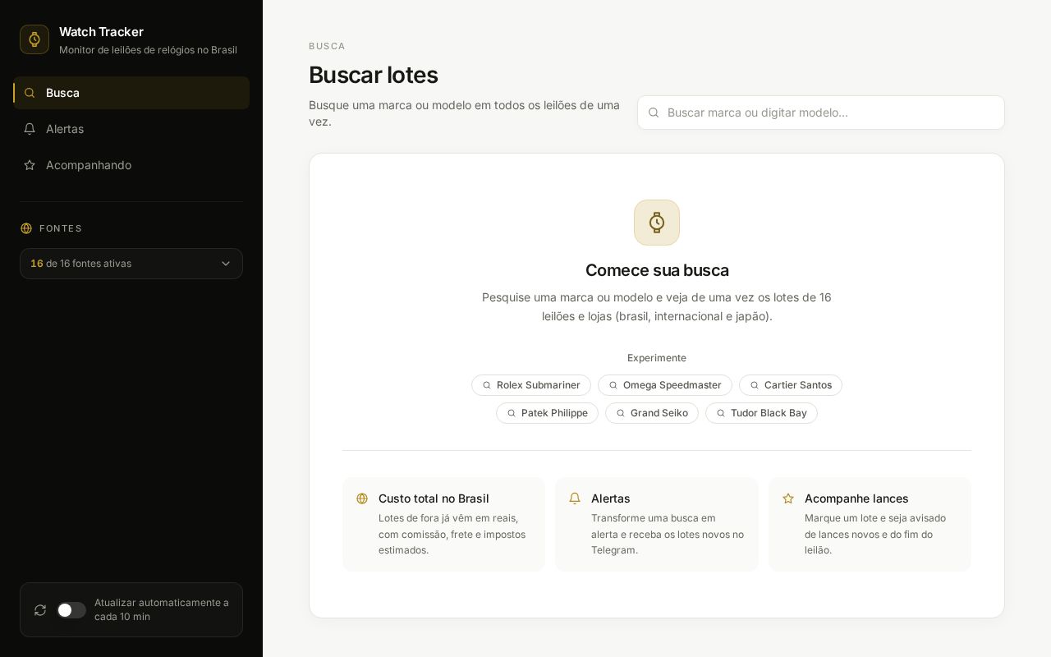
Task: Click the search icon inside the search field
Action: [x=654, y=113]
